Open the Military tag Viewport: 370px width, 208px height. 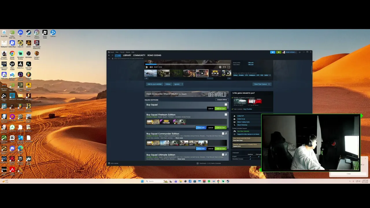[x=236, y=75]
